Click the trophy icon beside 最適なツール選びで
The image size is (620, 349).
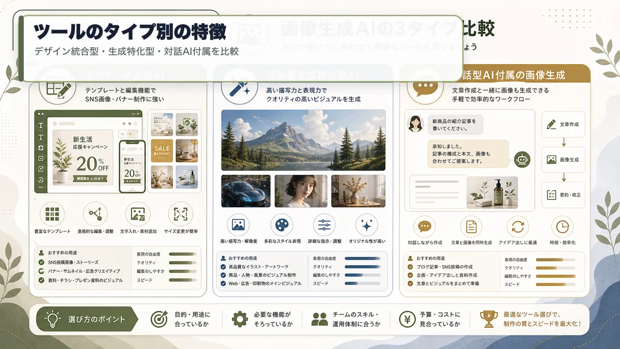coord(489,319)
